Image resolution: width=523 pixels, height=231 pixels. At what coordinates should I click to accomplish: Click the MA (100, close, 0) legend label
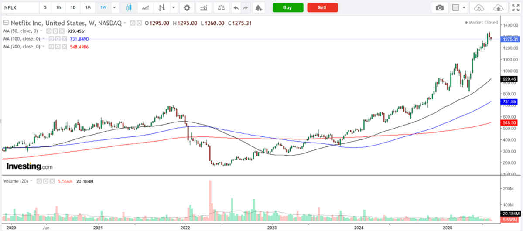point(22,39)
